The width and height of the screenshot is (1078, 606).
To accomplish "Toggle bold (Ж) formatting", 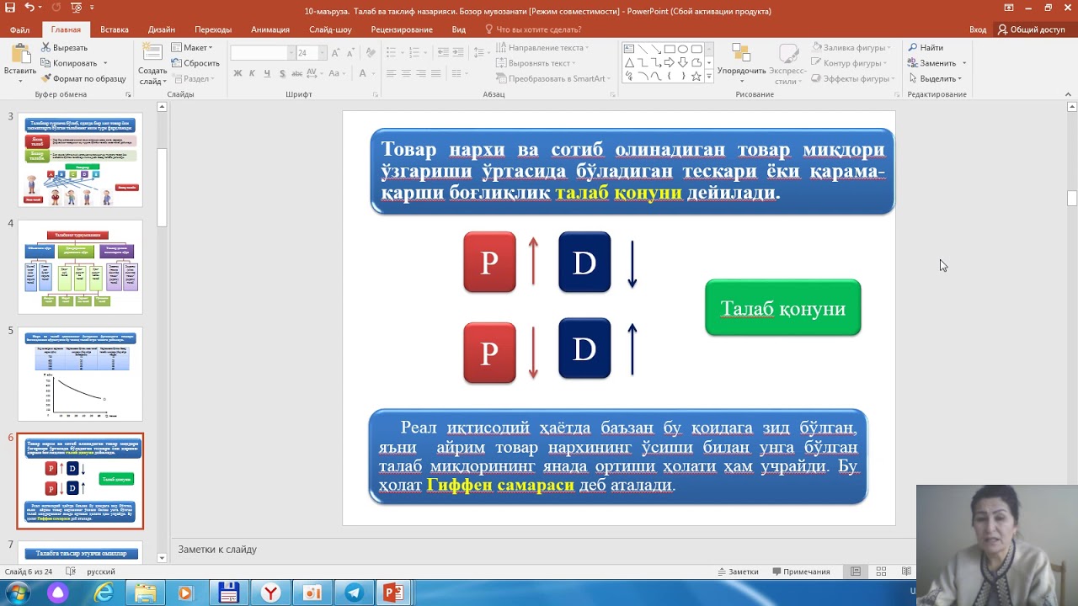I will 237,73.
